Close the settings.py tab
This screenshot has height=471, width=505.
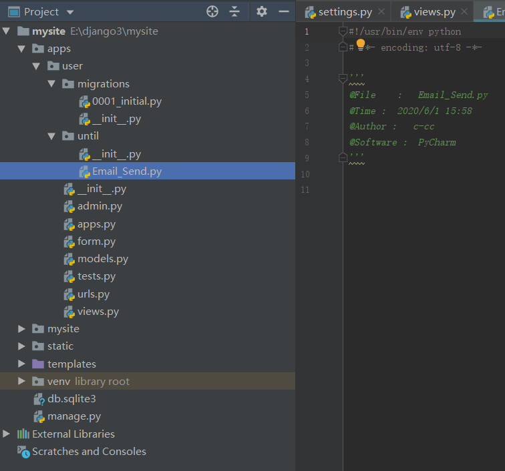click(381, 11)
